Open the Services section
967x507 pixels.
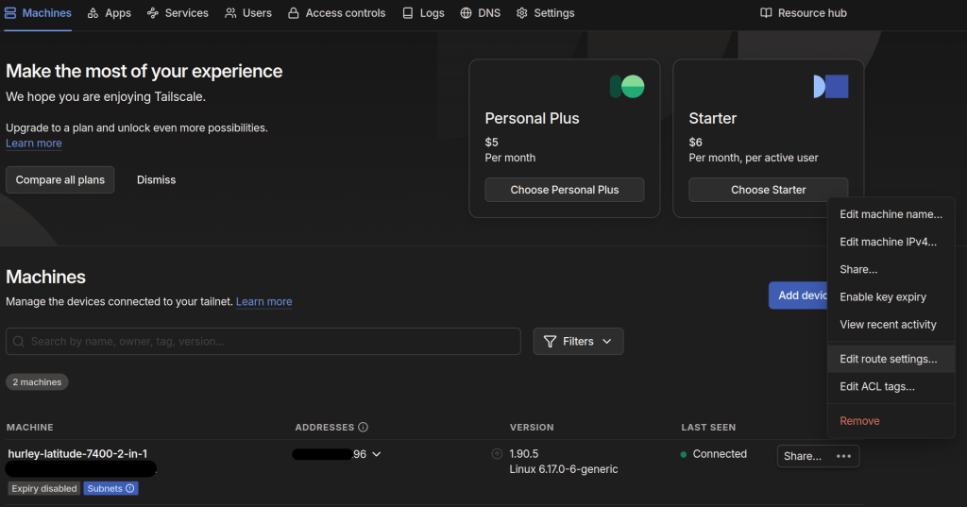[x=178, y=13]
